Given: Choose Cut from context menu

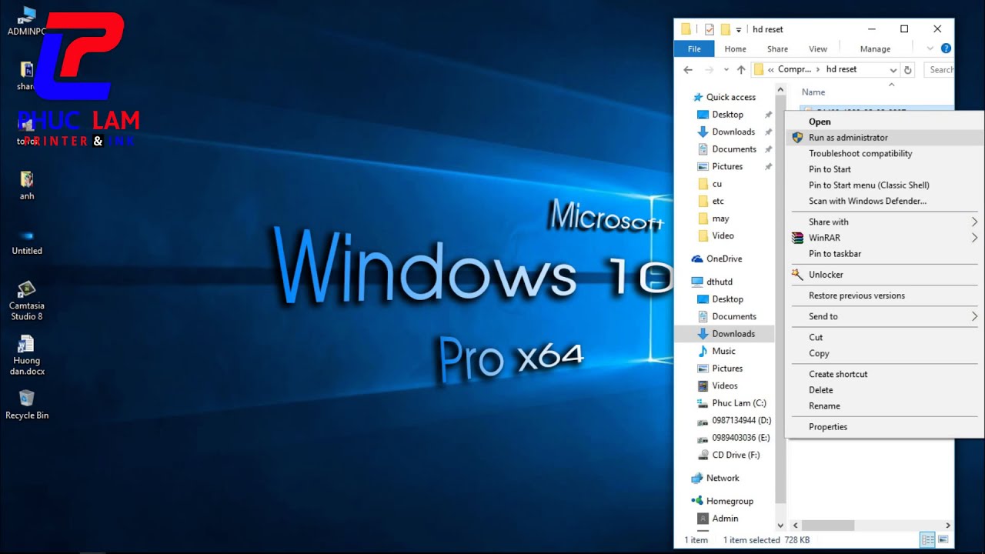Looking at the screenshot, I should (884, 337).
